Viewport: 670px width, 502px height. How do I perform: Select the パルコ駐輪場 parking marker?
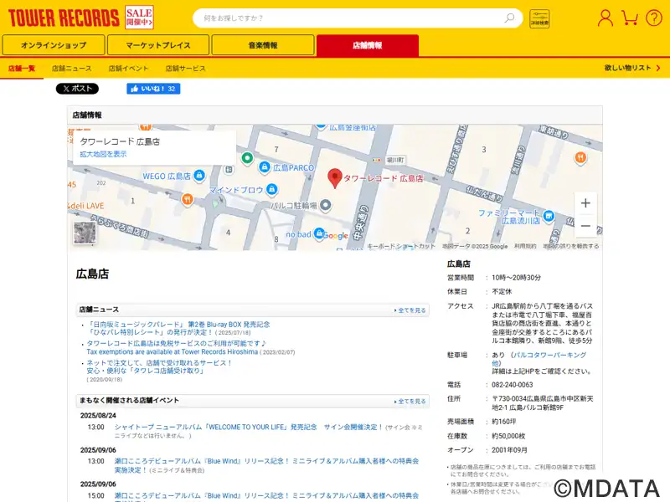[x=326, y=205]
